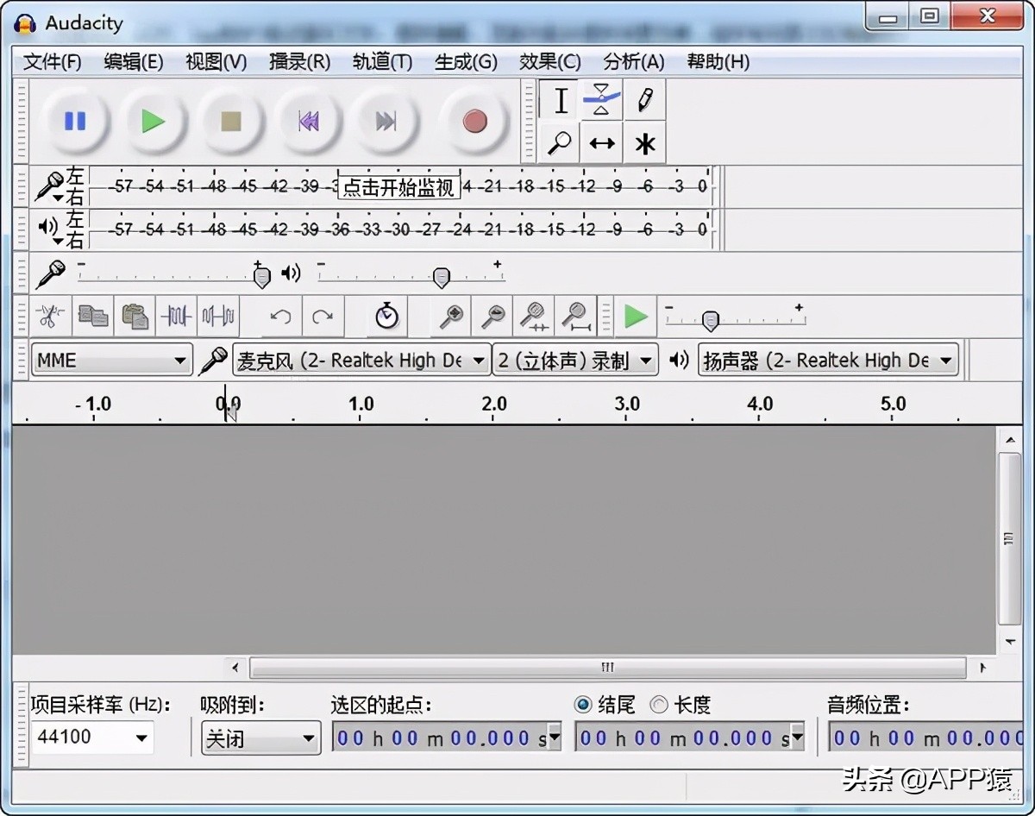1035x816 pixels.
Task: Adjust the playback volume slider
Action: tap(441, 278)
